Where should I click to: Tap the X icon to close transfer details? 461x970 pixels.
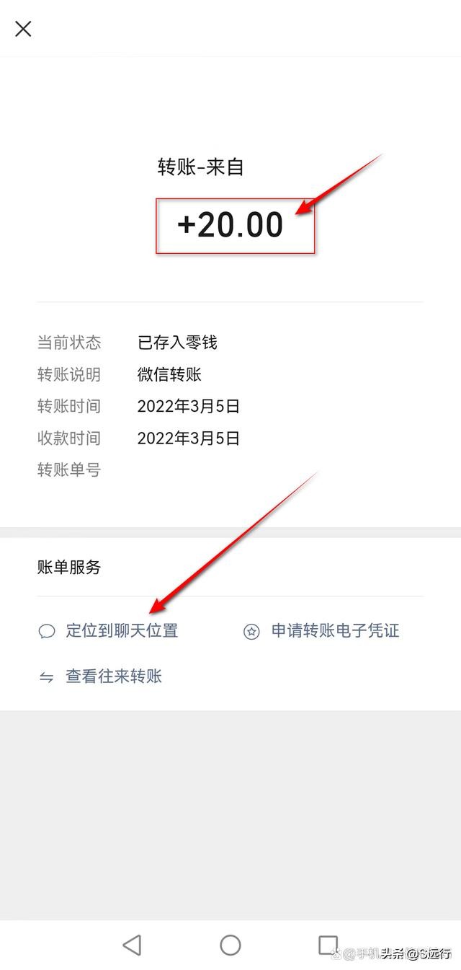[x=23, y=29]
